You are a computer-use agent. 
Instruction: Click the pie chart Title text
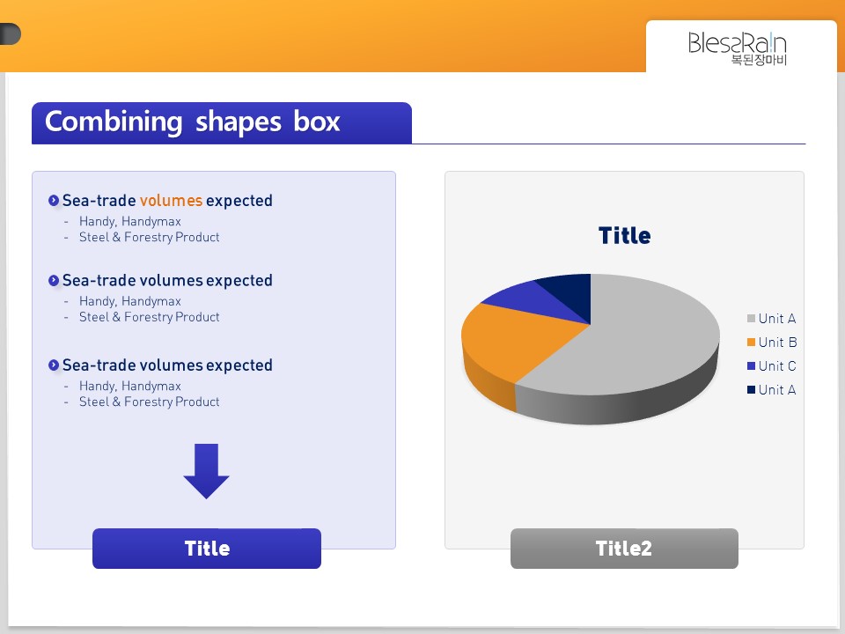tap(625, 236)
